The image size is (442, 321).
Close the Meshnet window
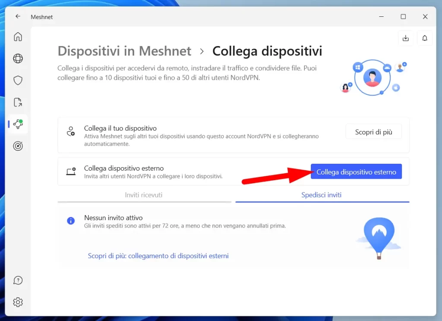[x=425, y=17]
